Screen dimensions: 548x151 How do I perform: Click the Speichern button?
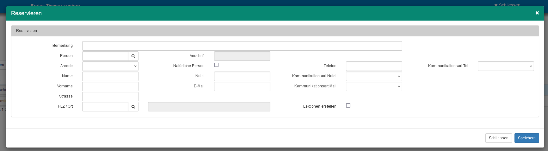tap(526, 138)
